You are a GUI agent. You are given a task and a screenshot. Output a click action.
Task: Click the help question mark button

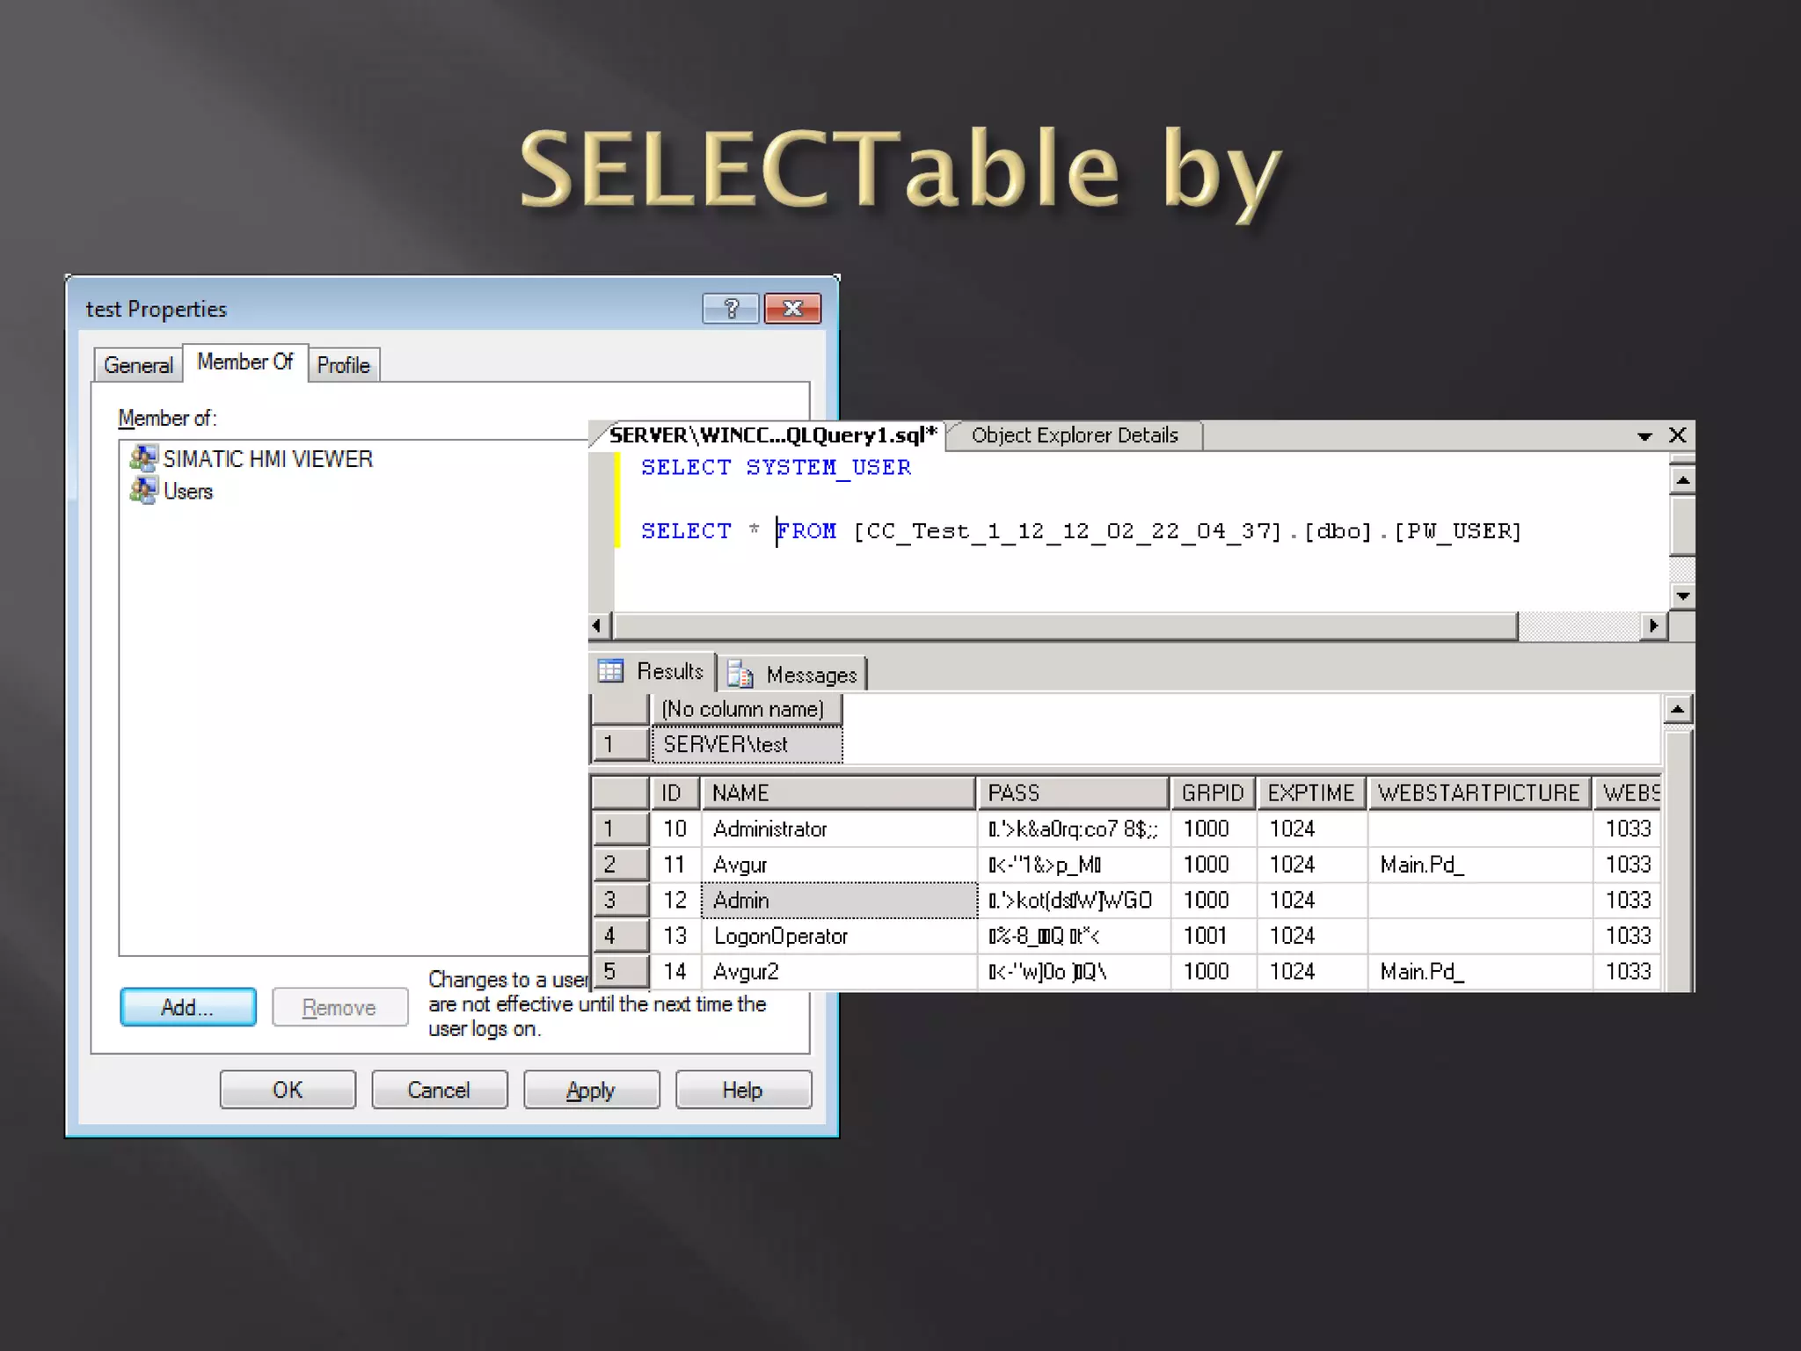(730, 309)
